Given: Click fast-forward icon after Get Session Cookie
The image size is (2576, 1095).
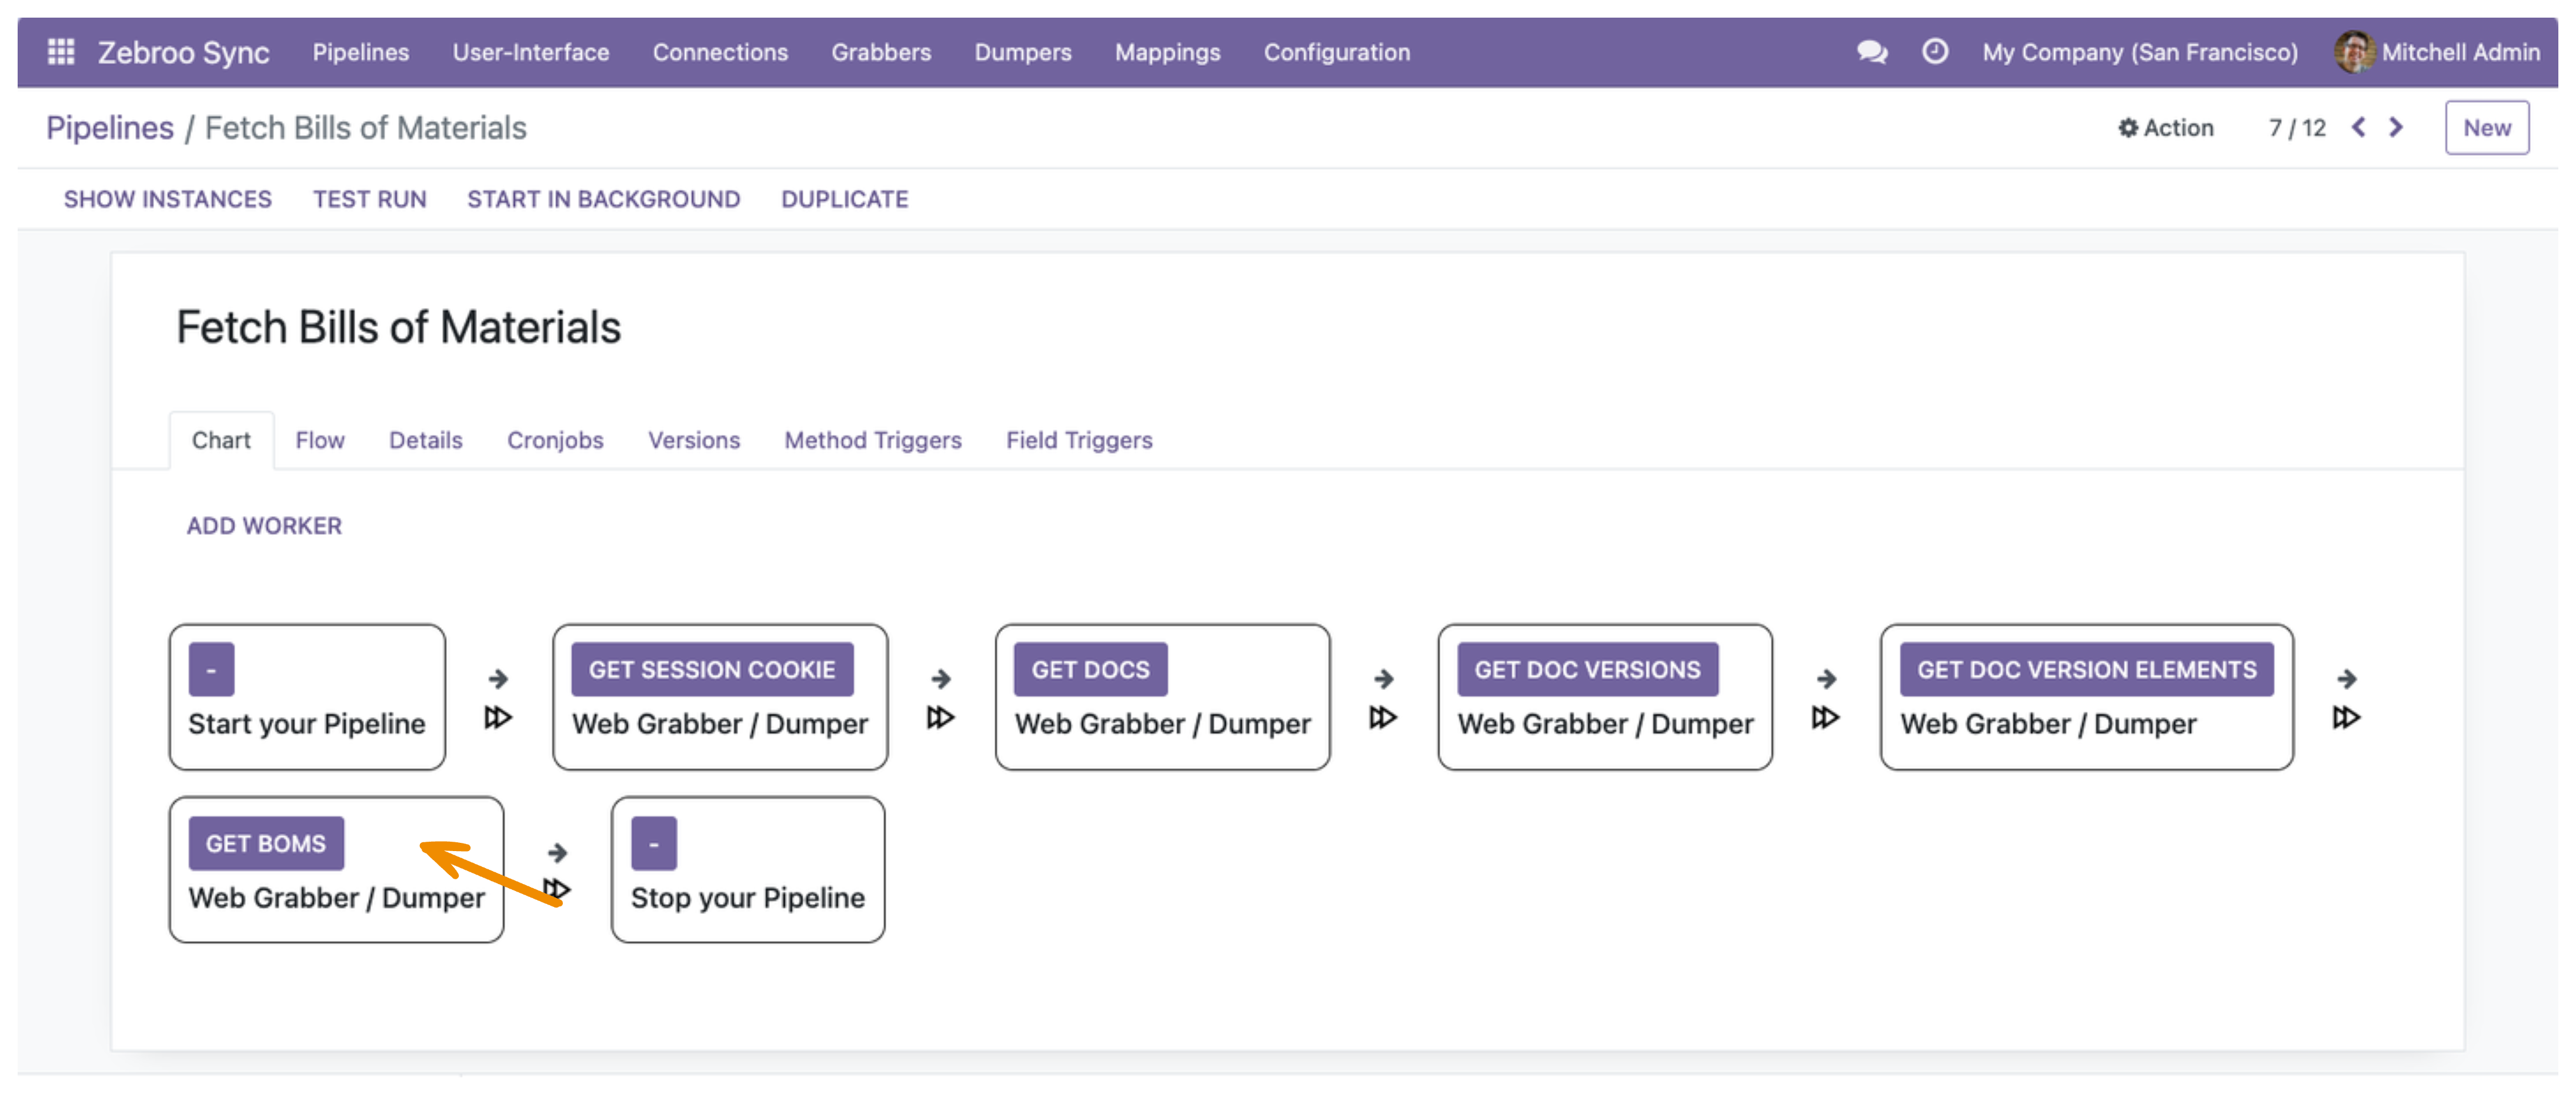Looking at the screenshot, I should pyautogui.click(x=940, y=717).
